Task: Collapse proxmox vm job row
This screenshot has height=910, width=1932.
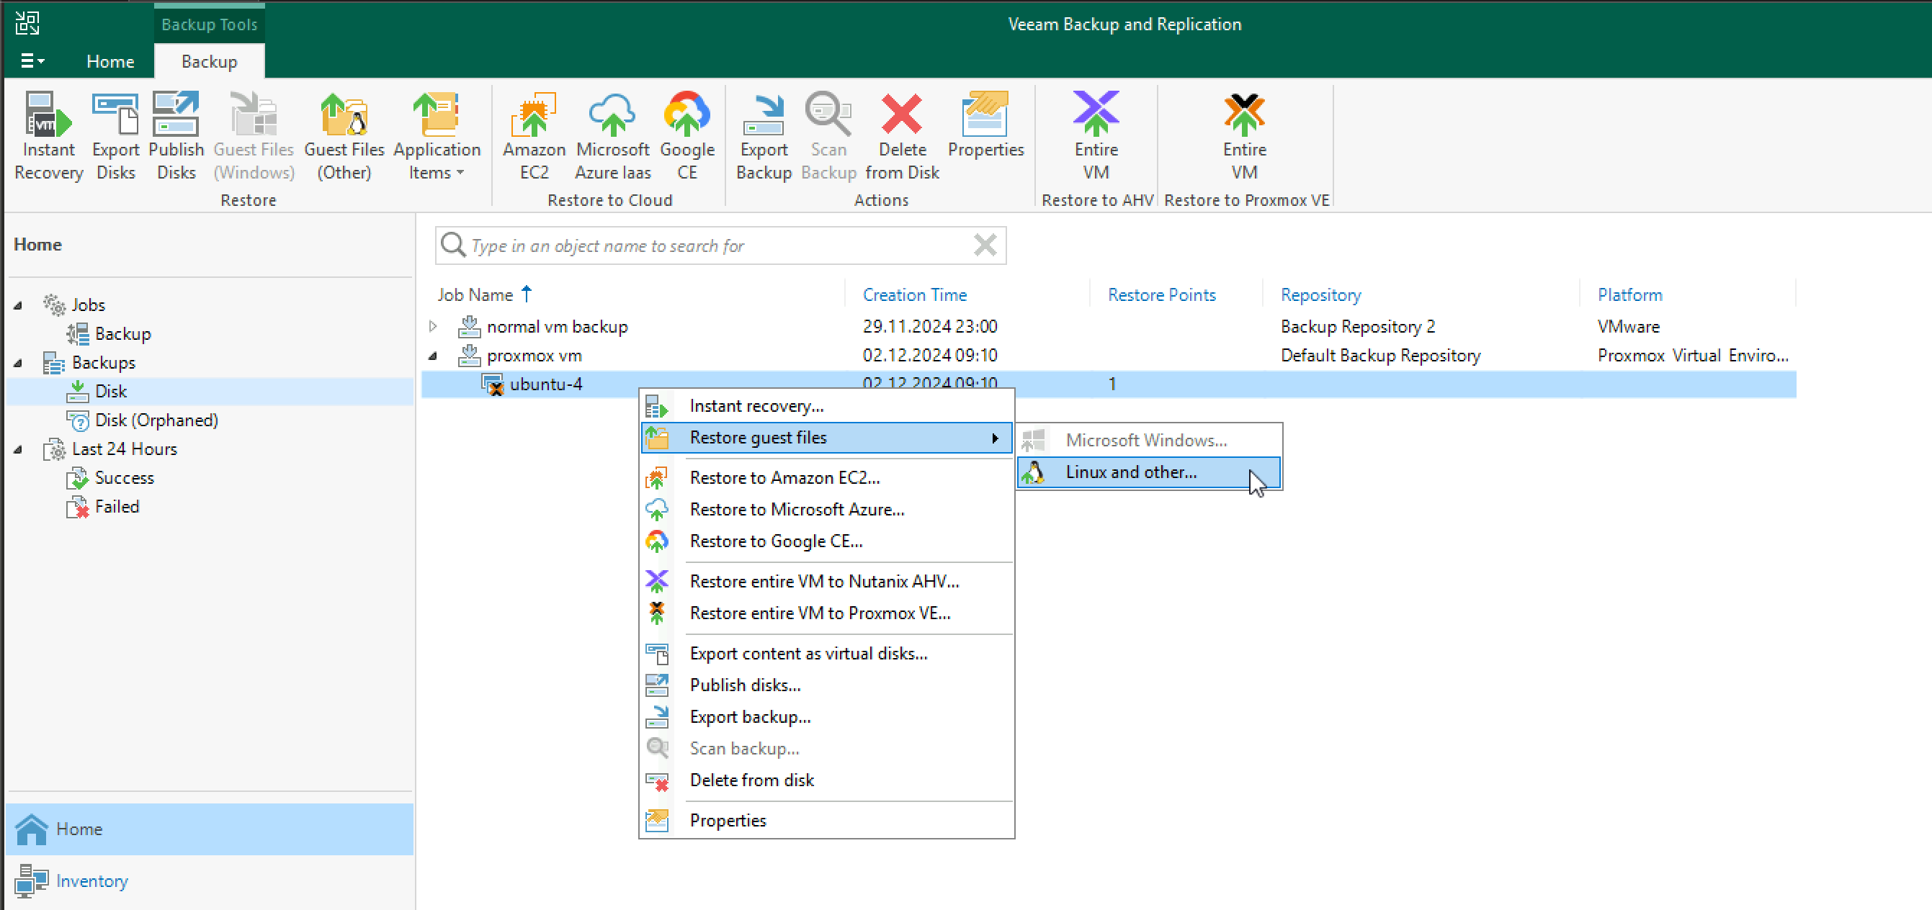Action: coord(433,356)
